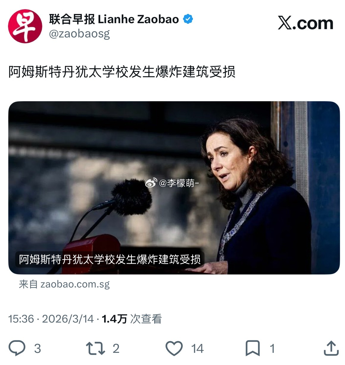Viewport: 345px width, 365px height.
Task: Open the 联合早报 Lianhe Zaobao profile name
Action: pyautogui.click(x=114, y=19)
